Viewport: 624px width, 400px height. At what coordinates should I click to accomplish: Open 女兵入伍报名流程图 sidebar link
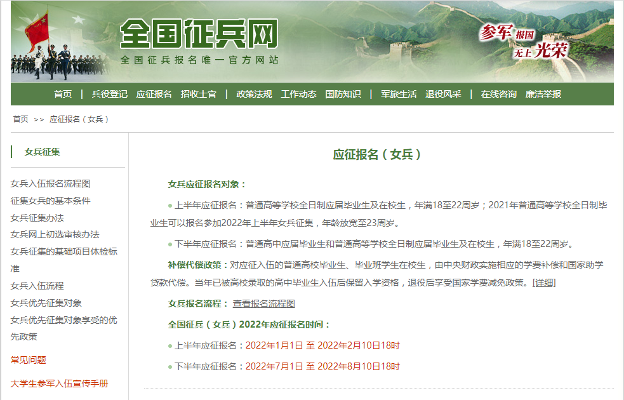click(x=51, y=183)
